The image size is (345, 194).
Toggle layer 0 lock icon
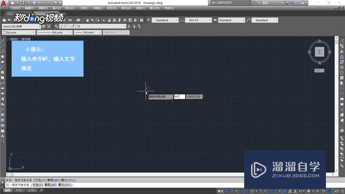click(x=73, y=26)
